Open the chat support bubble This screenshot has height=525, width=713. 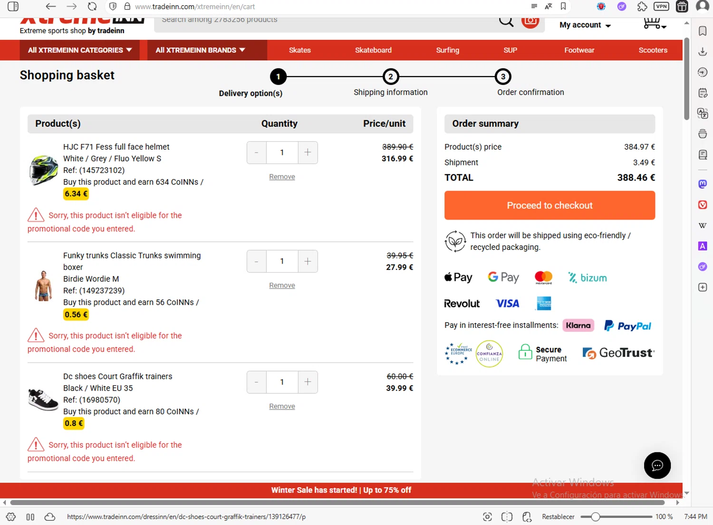(657, 466)
